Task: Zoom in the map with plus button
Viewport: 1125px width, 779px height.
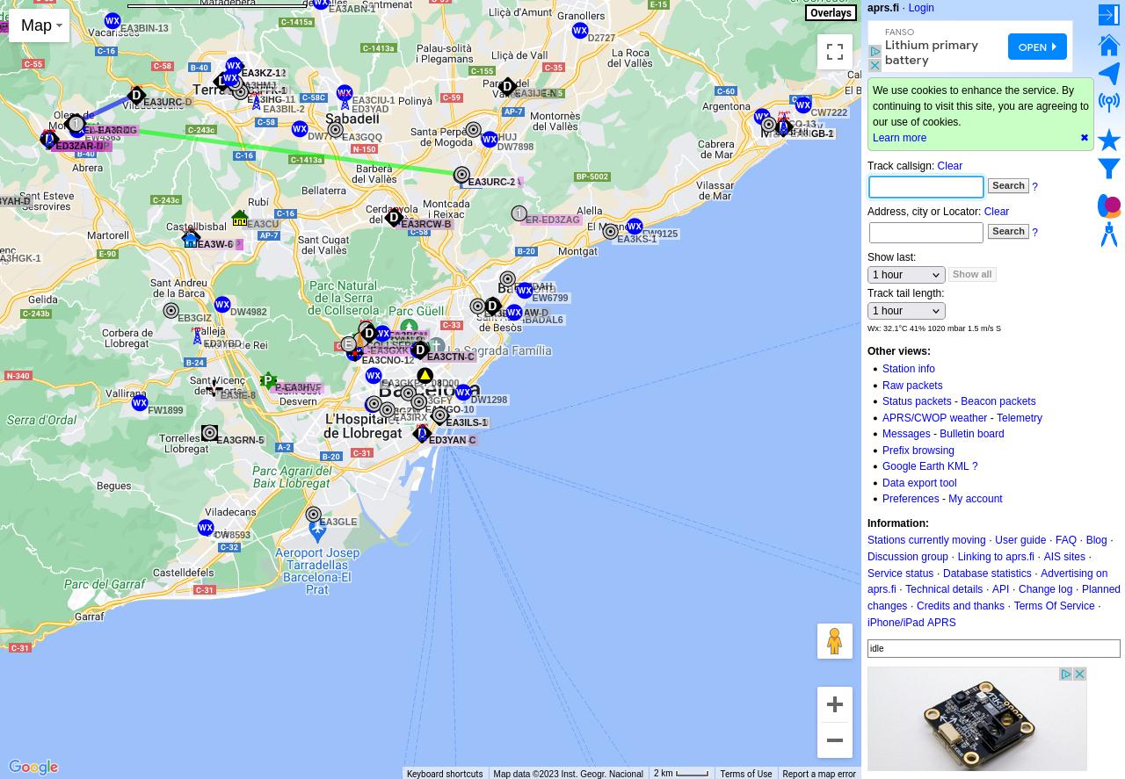Action: [x=835, y=704]
